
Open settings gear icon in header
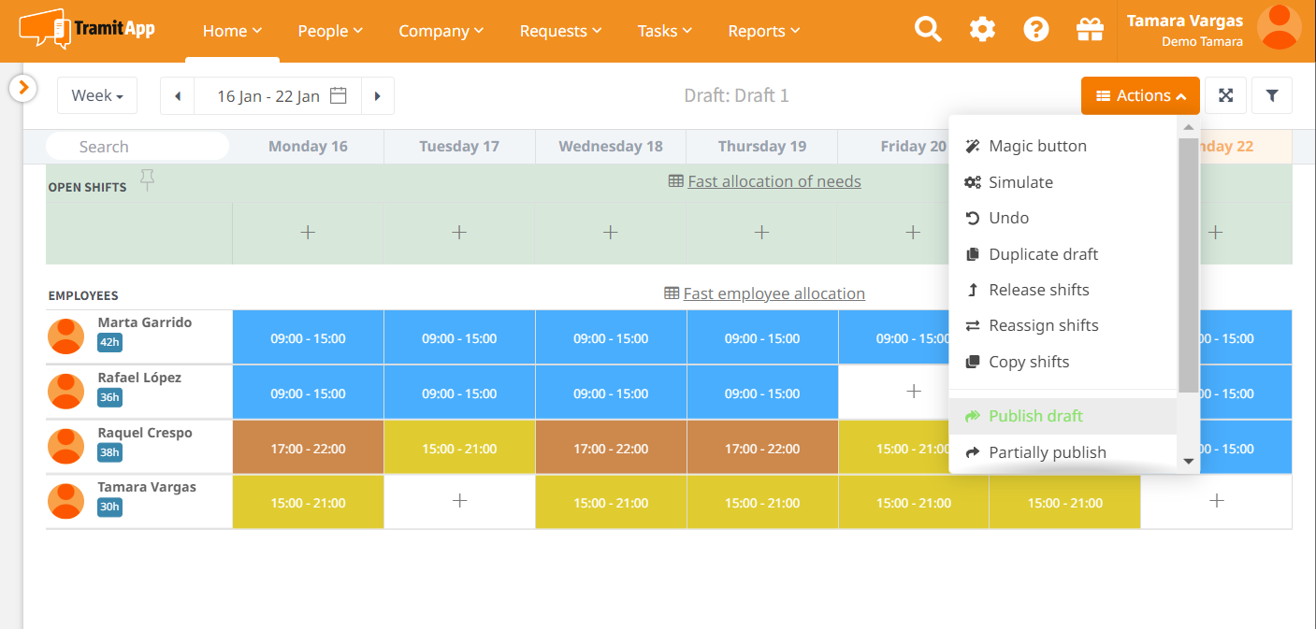tap(982, 30)
